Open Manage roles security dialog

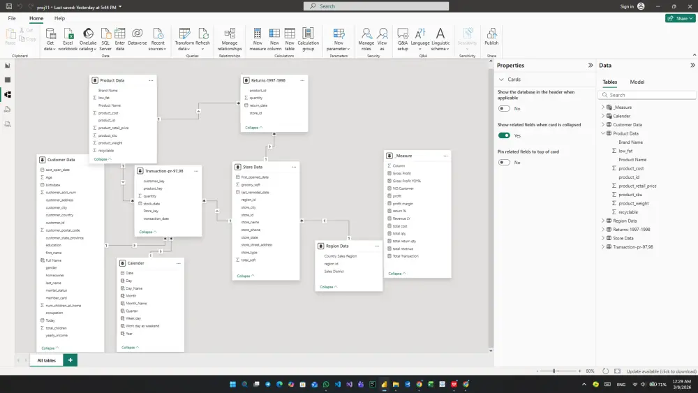pos(366,39)
